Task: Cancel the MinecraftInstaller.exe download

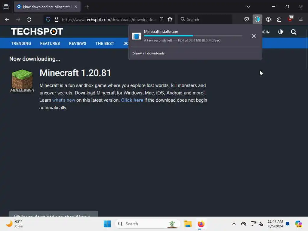Action: point(254,36)
